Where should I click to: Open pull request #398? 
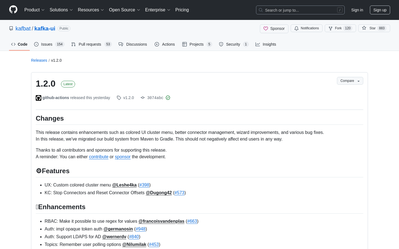(144, 185)
